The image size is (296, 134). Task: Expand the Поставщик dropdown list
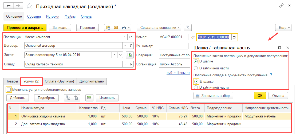click(124, 37)
